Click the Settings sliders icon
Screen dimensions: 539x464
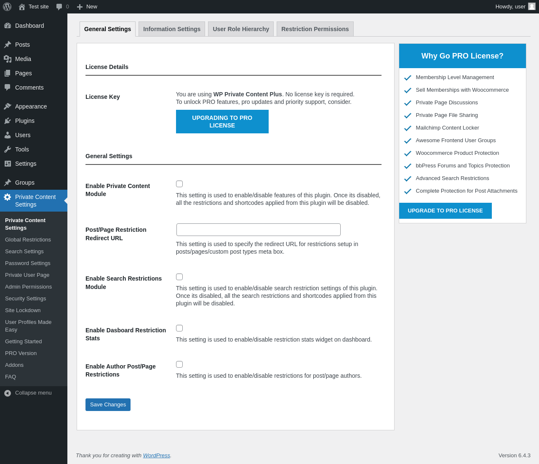tap(8, 164)
